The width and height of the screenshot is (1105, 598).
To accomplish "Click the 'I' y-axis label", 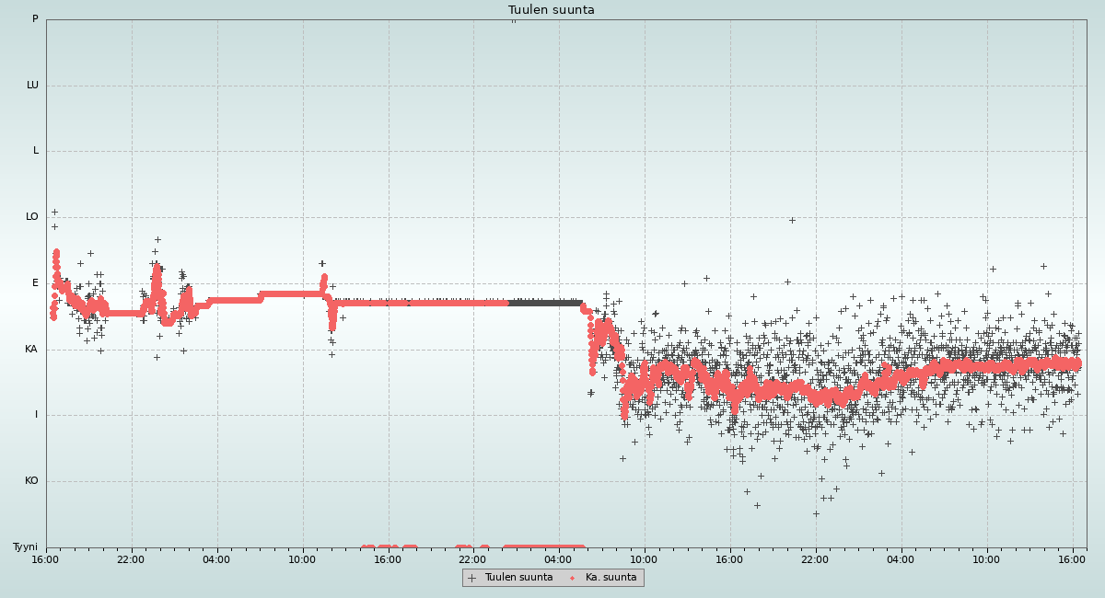I will pos(37,415).
